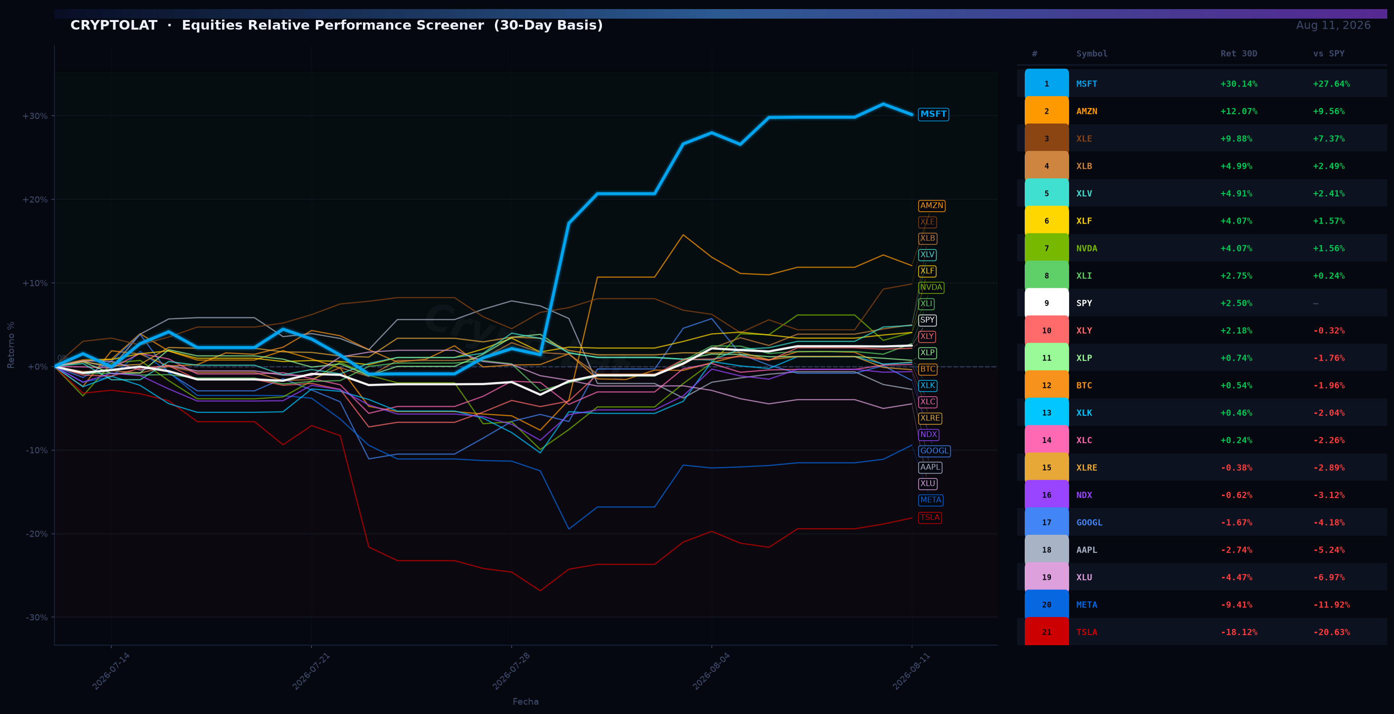Click the META series label in the chart

click(x=931, y=500)
